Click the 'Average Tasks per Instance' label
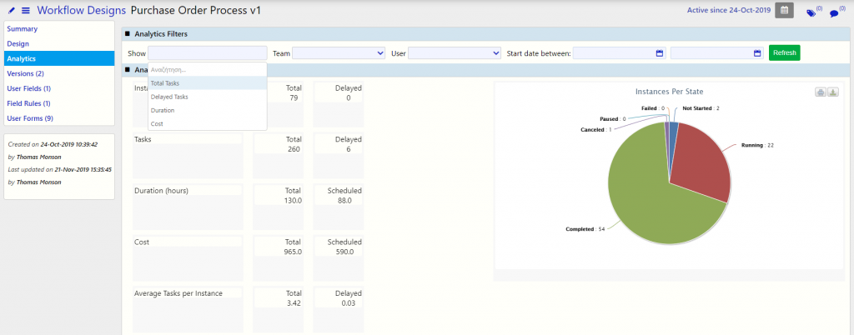 coord(178,293)
